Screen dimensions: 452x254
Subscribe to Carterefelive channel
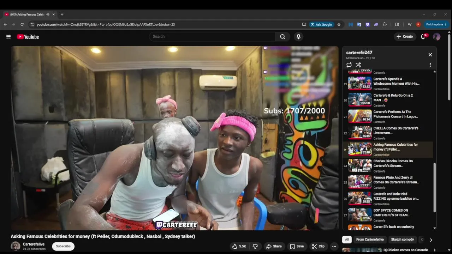click(63, 246)
